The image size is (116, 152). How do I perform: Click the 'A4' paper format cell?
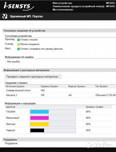pyautogui.click(x=70, y=95)
